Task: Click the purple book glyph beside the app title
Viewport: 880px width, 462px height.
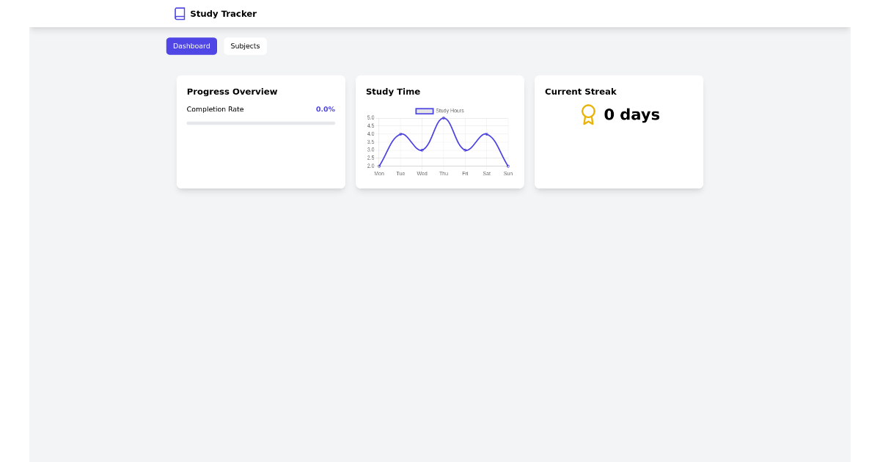Action: click(x=179, y=13)
